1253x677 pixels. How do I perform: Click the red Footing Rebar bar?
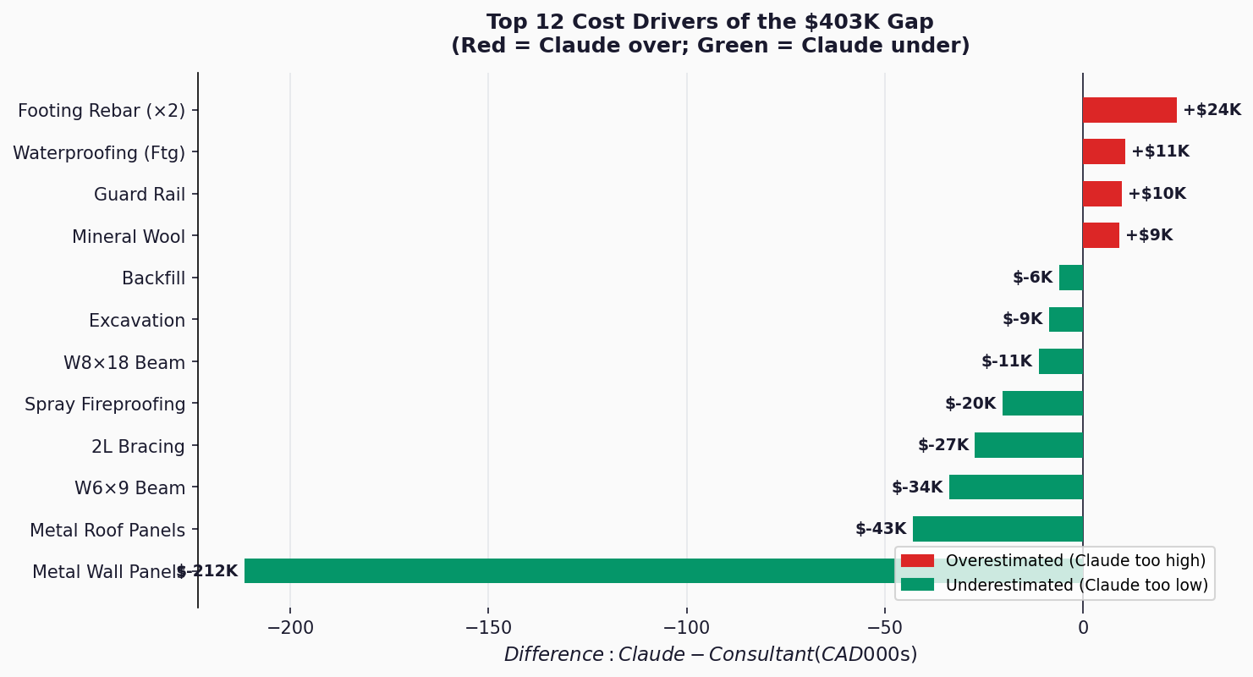pos(1129,110)
